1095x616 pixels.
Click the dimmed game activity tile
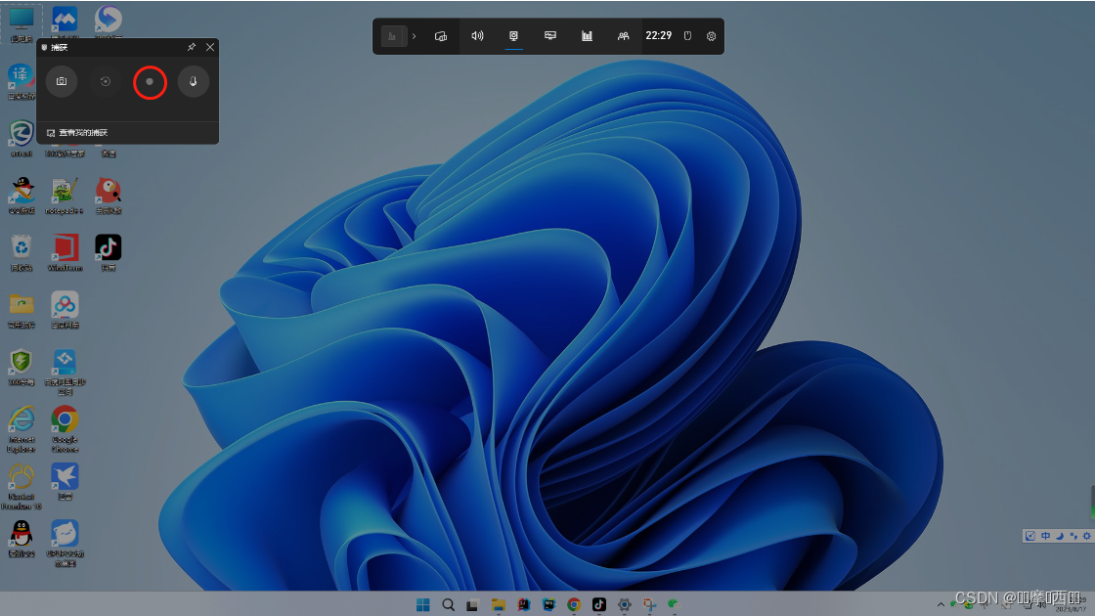point(394,36)
